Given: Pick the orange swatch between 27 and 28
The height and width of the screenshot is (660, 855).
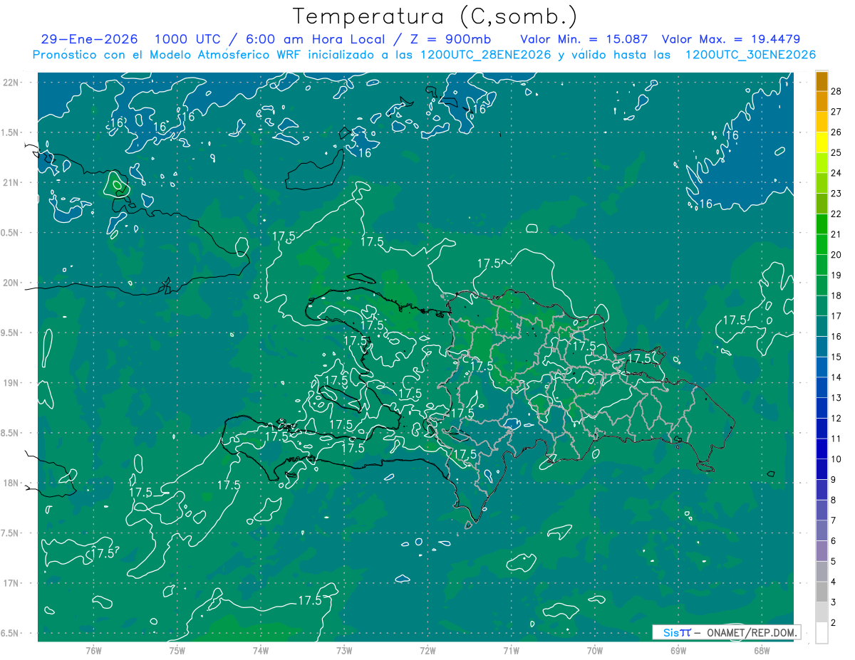Looking at the screenshot, I should [x=822, y=100].
